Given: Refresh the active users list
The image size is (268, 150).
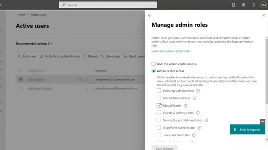Looking at the screenshot, I should (x=90, y=56).
